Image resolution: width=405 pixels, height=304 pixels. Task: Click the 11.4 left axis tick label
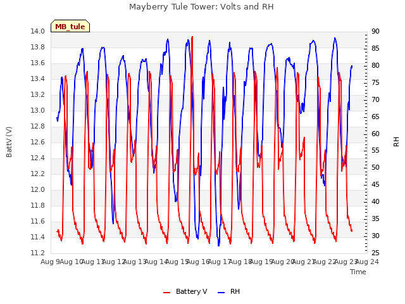pos(37,237)
